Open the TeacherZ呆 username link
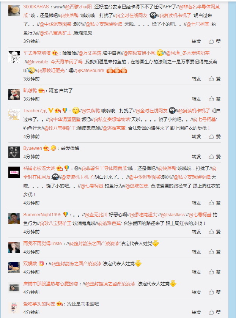 point(35,111)
